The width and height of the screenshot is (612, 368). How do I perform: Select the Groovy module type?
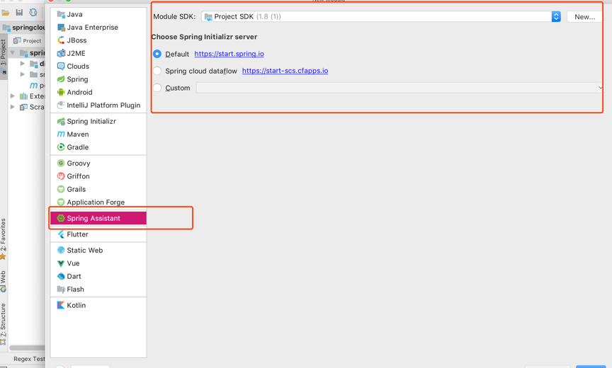coord(98,163)
